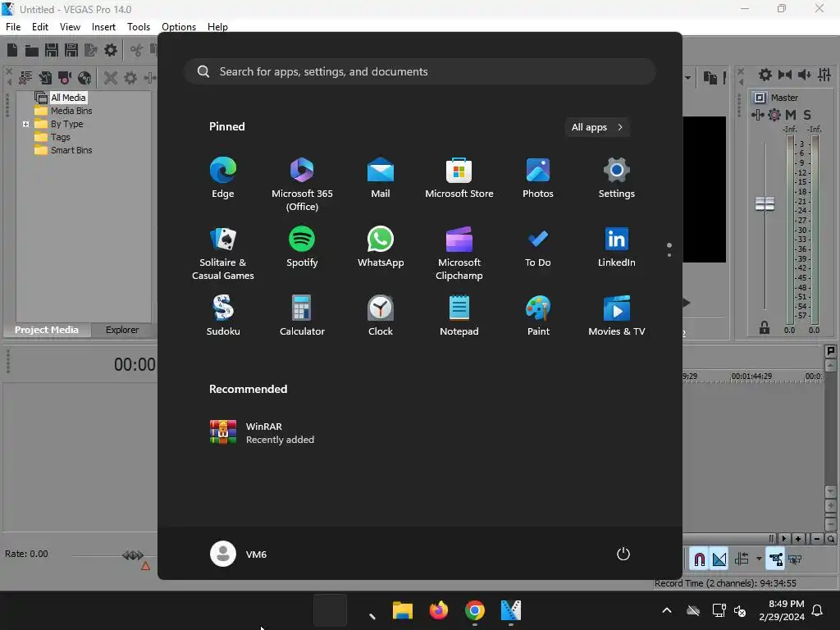Open the Paint pinned app
840x630 pixels.
point(538,316)
